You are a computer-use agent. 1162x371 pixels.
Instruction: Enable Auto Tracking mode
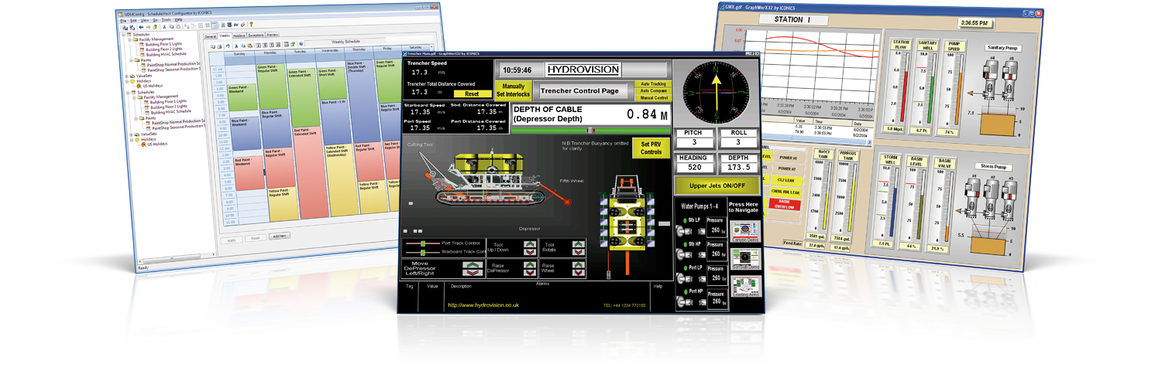652,83
